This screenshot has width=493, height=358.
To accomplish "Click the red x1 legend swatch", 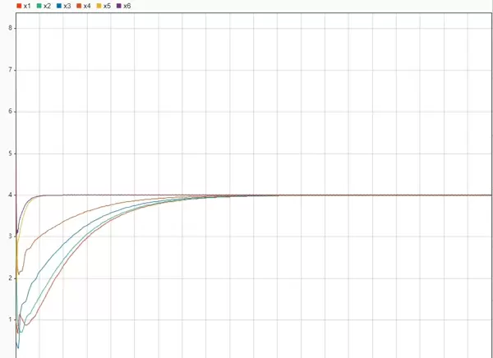I will [19, 6].
